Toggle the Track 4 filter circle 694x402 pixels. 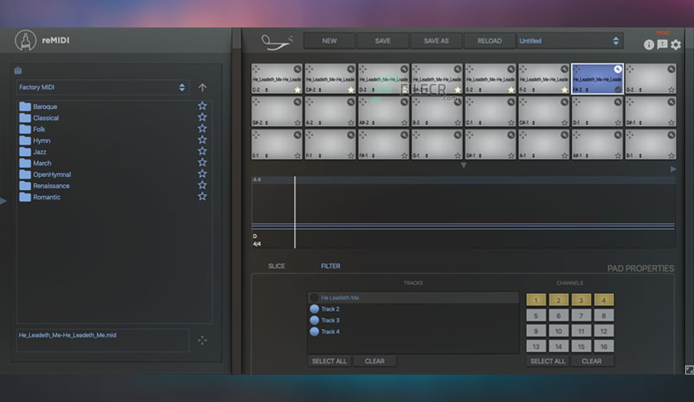coord(315,331)
